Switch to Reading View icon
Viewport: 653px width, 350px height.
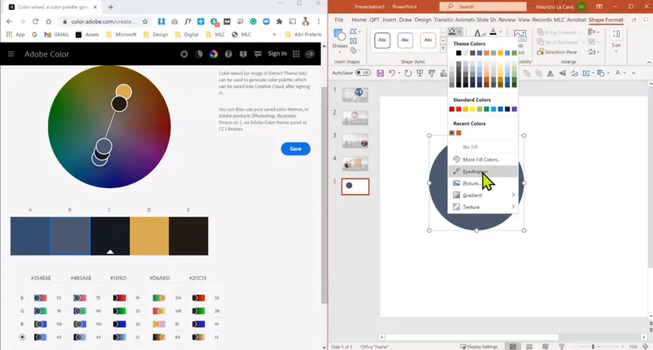point(545,347)
